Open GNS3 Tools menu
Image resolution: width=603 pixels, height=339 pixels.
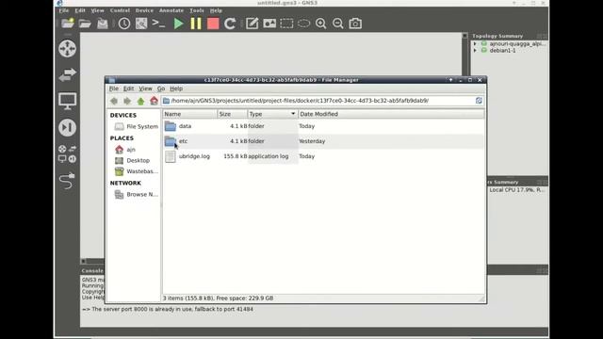point(197,10)
